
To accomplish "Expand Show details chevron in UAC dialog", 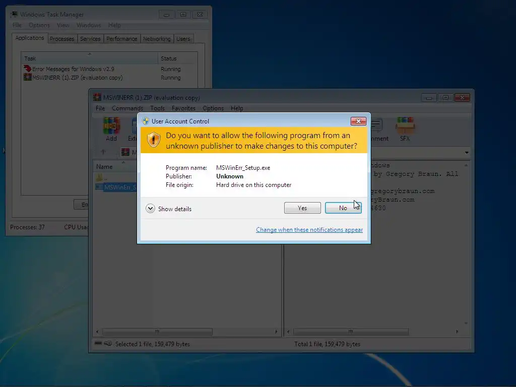I will [x=150, y=209].
